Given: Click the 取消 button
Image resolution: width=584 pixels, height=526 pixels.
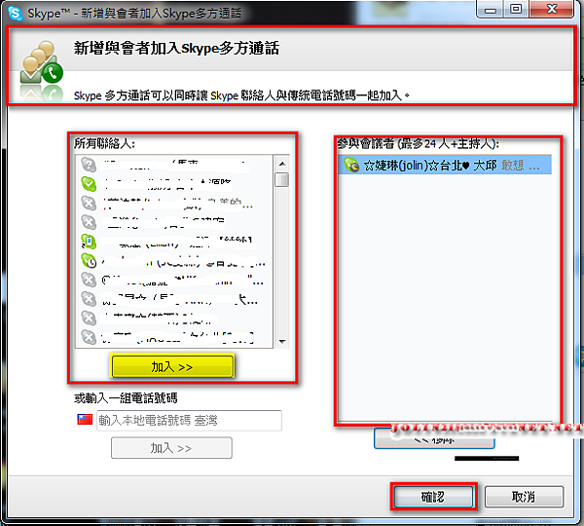Looking at the screenshot, I should [524, 497].
